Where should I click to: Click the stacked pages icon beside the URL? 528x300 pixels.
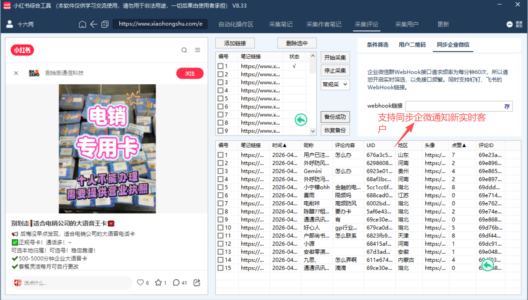[x=105, y=24]
